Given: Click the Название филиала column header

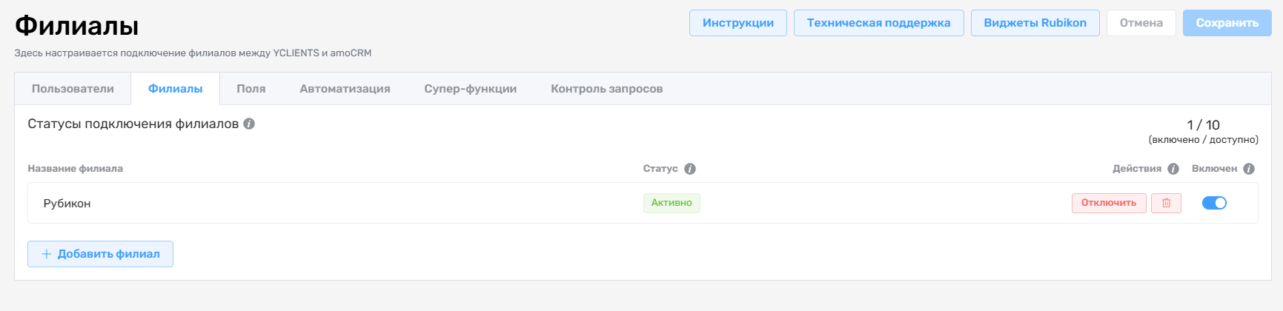Looking at the screenshot, I should pyautogui.click(x=76, y=169).
